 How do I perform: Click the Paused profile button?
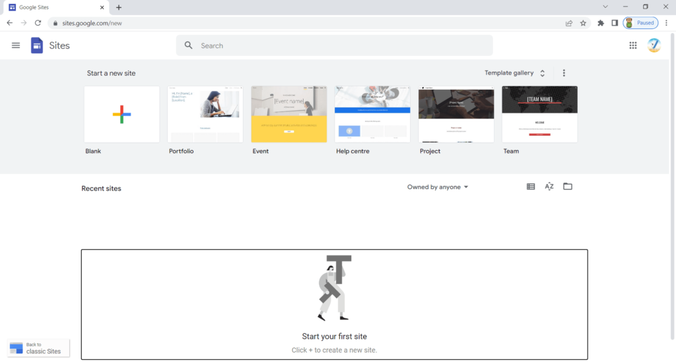pos(640,23)
